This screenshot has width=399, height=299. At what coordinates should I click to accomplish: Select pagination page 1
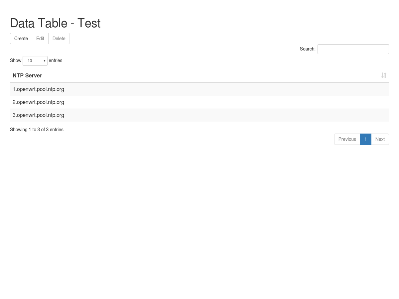(366, 139)
